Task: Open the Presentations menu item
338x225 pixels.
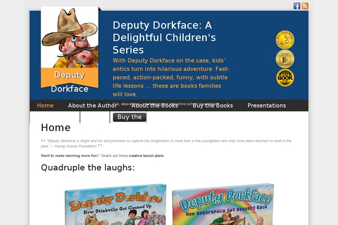Action: (x=266, y=106)
